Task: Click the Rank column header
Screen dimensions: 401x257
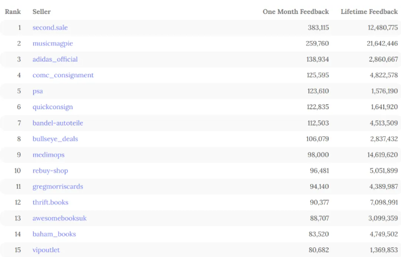Action: (13, 11)
